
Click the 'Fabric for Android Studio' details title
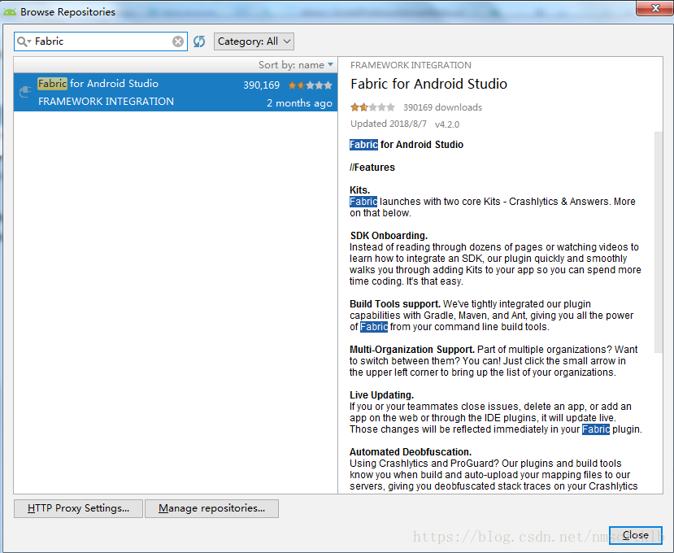tap(428, 84)
